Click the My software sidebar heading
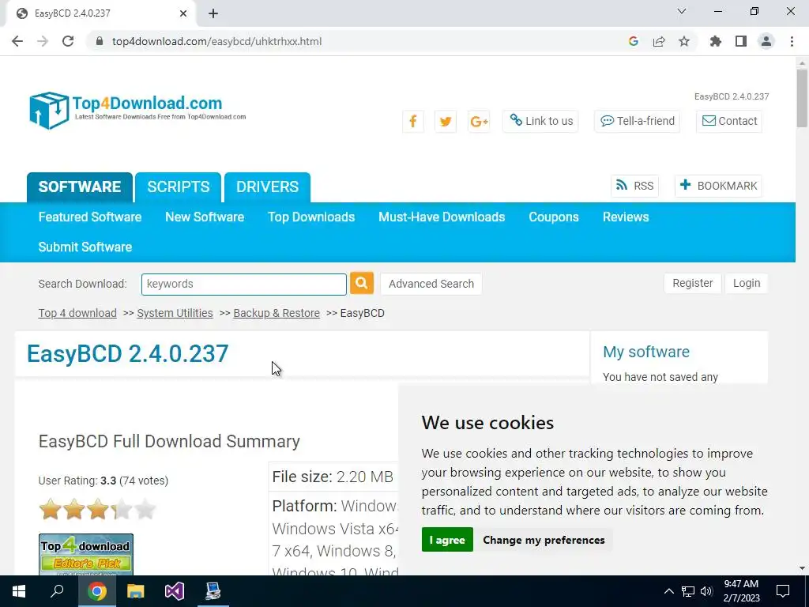809x607 pixels. (x=646, y=352)
